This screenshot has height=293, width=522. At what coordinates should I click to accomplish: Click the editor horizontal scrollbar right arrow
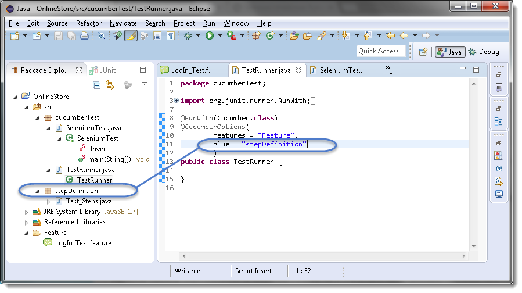(x=464, y=256)
